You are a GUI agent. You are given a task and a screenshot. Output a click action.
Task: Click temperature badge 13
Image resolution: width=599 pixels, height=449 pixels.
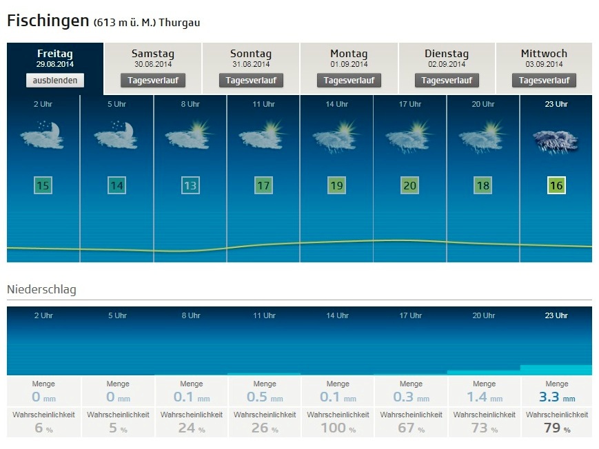click(x=190, y=185)
